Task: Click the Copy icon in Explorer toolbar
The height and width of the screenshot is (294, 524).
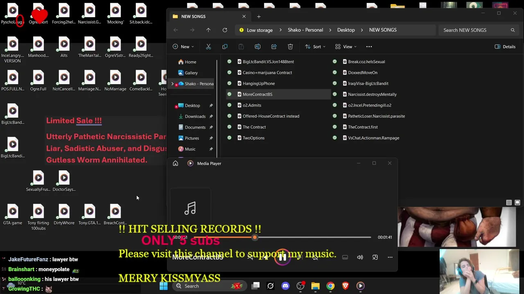Action: (x=225, y=47)
